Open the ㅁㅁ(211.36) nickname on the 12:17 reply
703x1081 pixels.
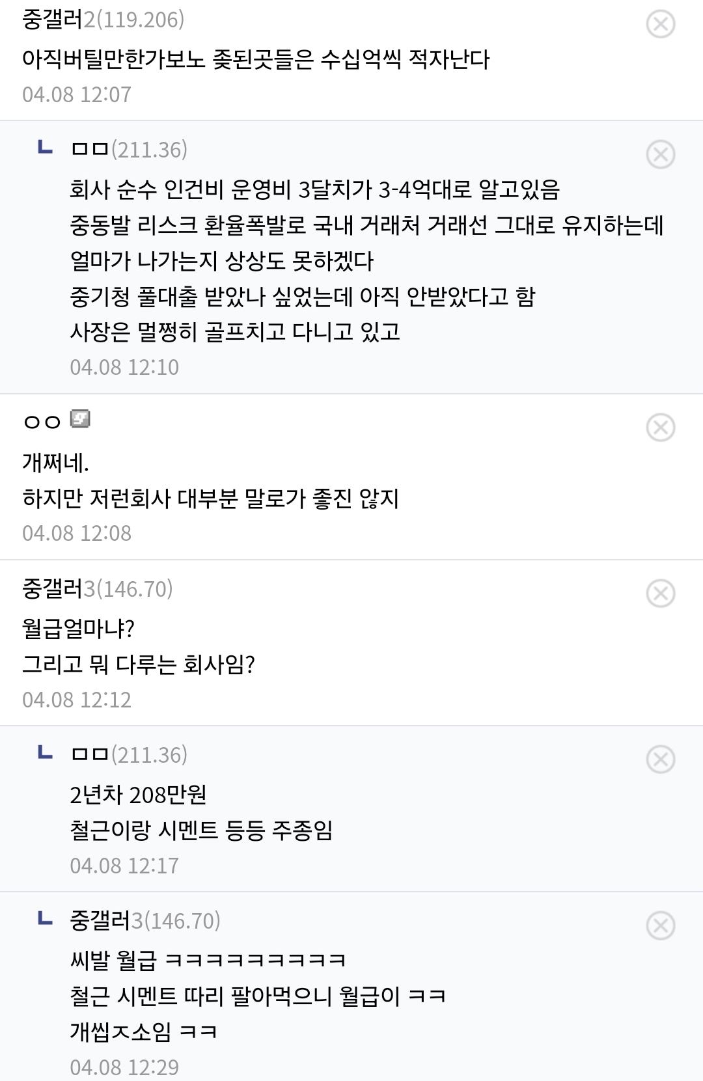click(129, 756)
